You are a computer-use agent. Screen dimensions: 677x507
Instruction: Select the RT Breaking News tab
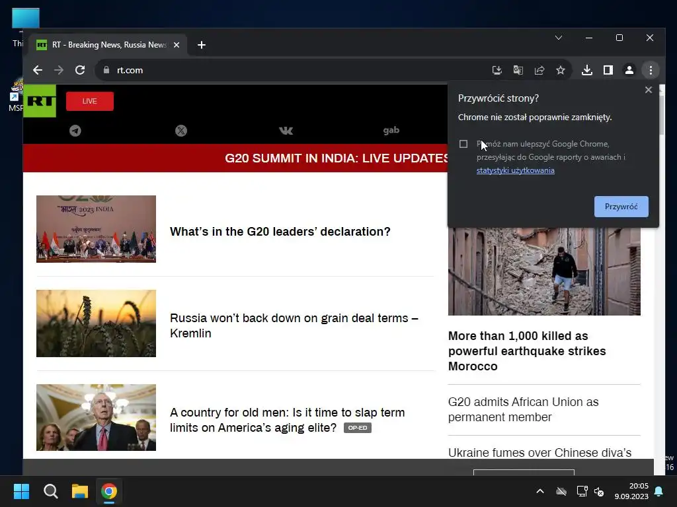tap(108, 45)
